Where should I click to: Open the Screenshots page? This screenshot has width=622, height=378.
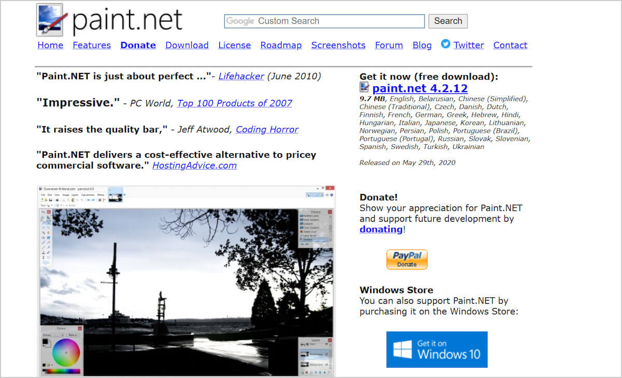click(338, 45)
